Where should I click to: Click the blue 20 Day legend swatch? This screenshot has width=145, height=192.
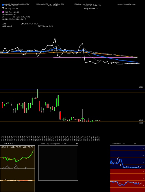click(x=3, y=5)
